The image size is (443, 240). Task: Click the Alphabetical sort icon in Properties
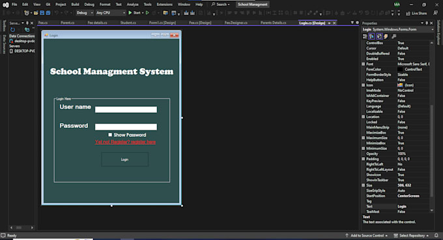371,37
